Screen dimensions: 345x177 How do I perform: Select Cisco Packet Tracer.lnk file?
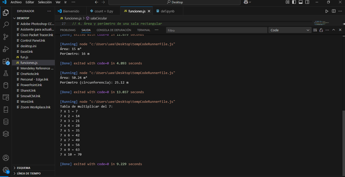33,35
